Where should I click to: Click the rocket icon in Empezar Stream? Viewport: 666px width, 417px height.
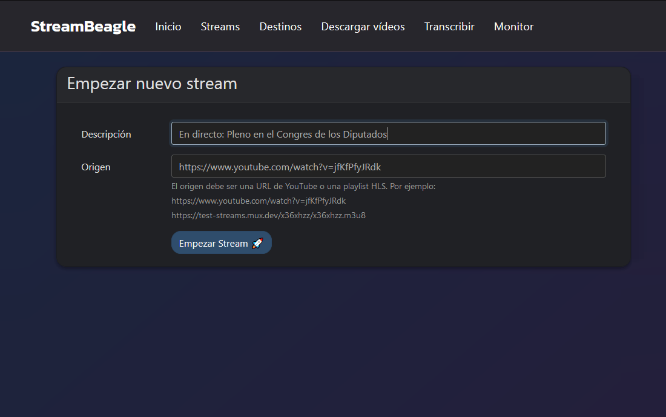[257, 243]
